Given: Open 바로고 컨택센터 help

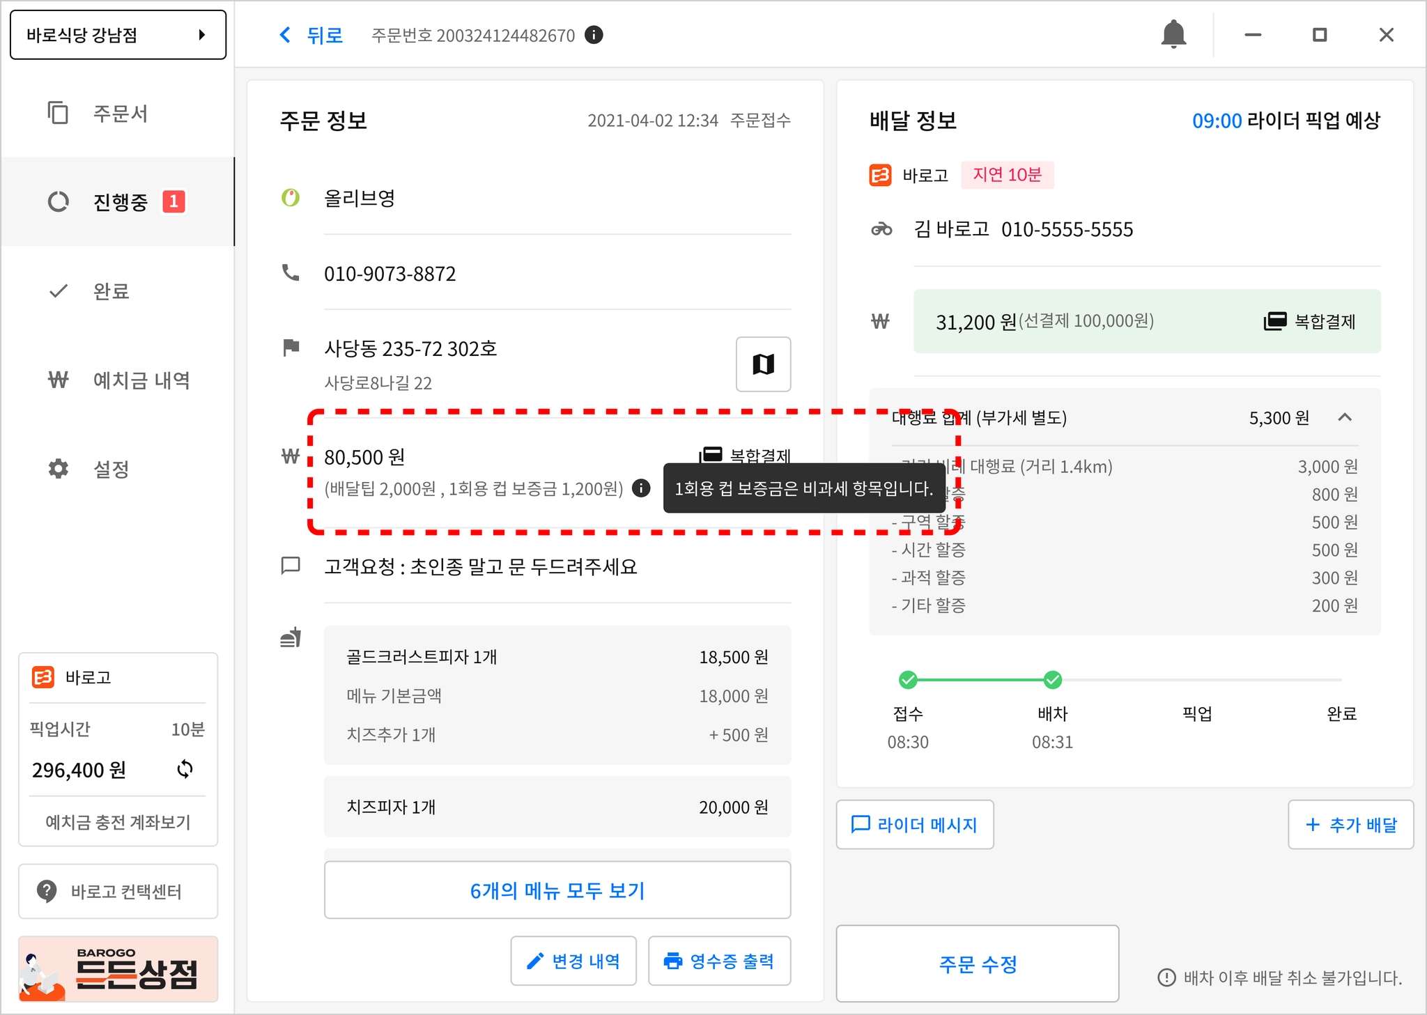Looking at the screenshot, I should pos(118,891).
